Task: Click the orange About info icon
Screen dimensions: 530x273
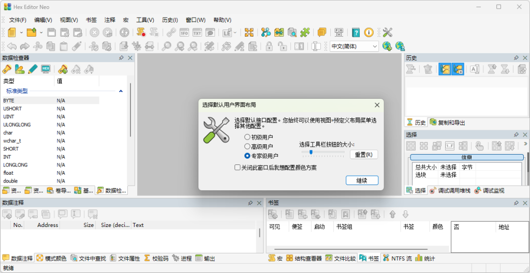Action: [x=369, y=33]
